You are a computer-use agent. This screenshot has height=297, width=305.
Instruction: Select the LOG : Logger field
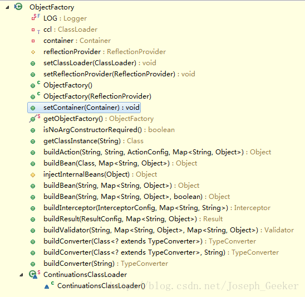tap(65, 18)
